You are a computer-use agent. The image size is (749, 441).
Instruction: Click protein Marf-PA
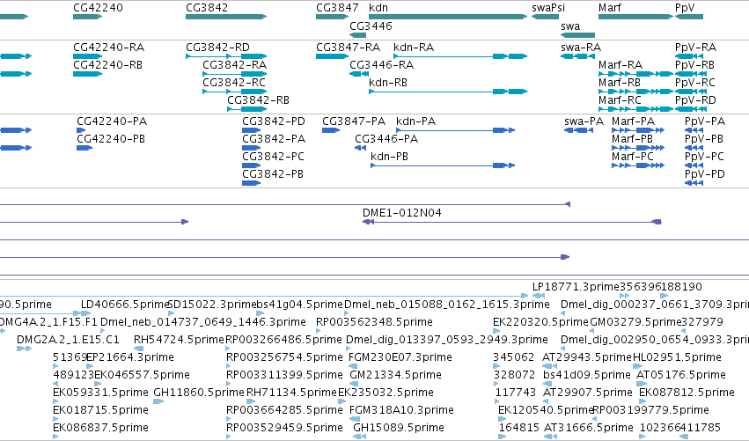pyautogui.click(x=638, y=130)
